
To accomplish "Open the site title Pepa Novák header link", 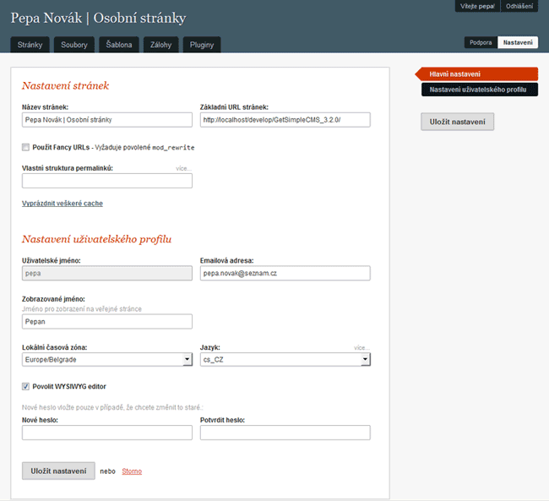I will [98, 19].
